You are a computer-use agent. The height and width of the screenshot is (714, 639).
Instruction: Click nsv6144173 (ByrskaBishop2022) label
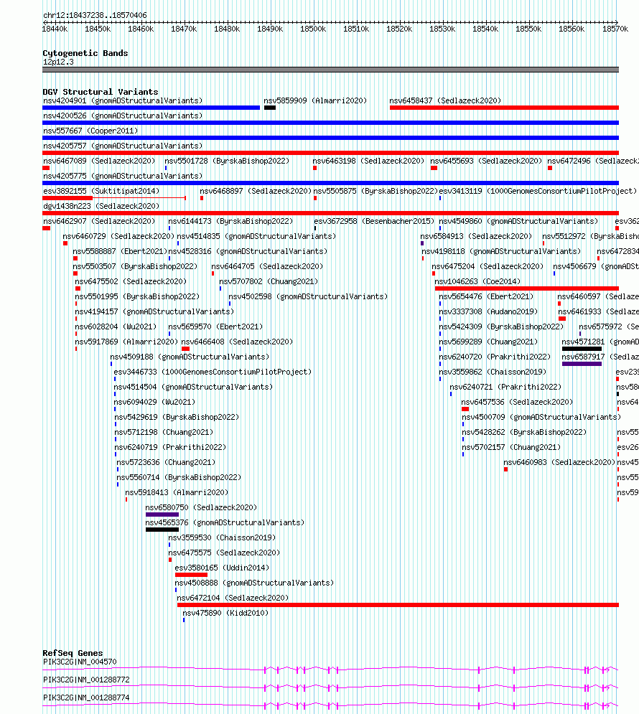tap(230, 221)
